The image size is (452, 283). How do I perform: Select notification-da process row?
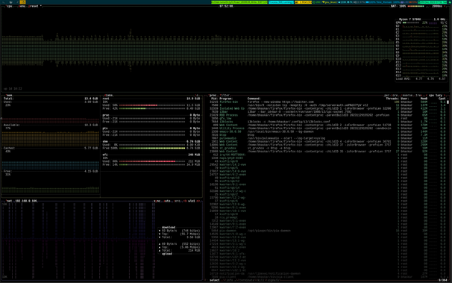[327, 273]
